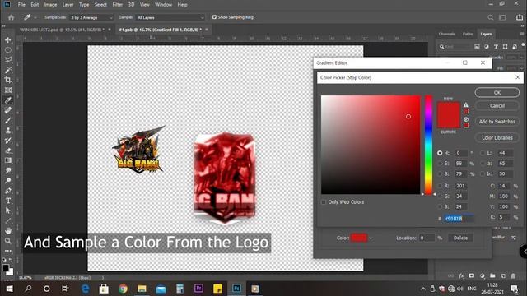Viewport: 527px width, 296px height.
Task: Select the Move tool
Action: coord(8,40)
